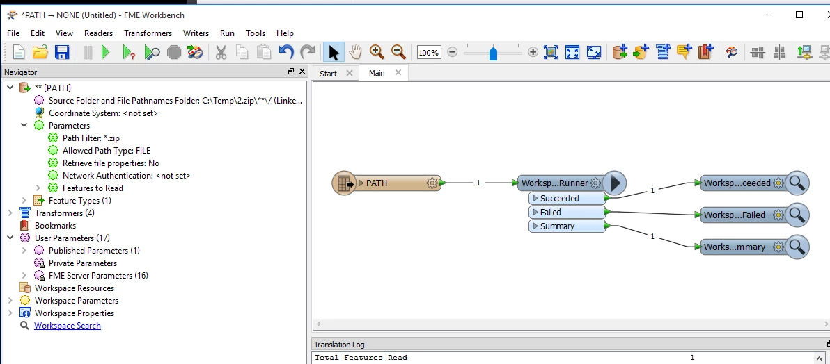This screenshot has height=364, width=830.
Task: Expand the Summary output port attributes
Action: pos(535,226)
